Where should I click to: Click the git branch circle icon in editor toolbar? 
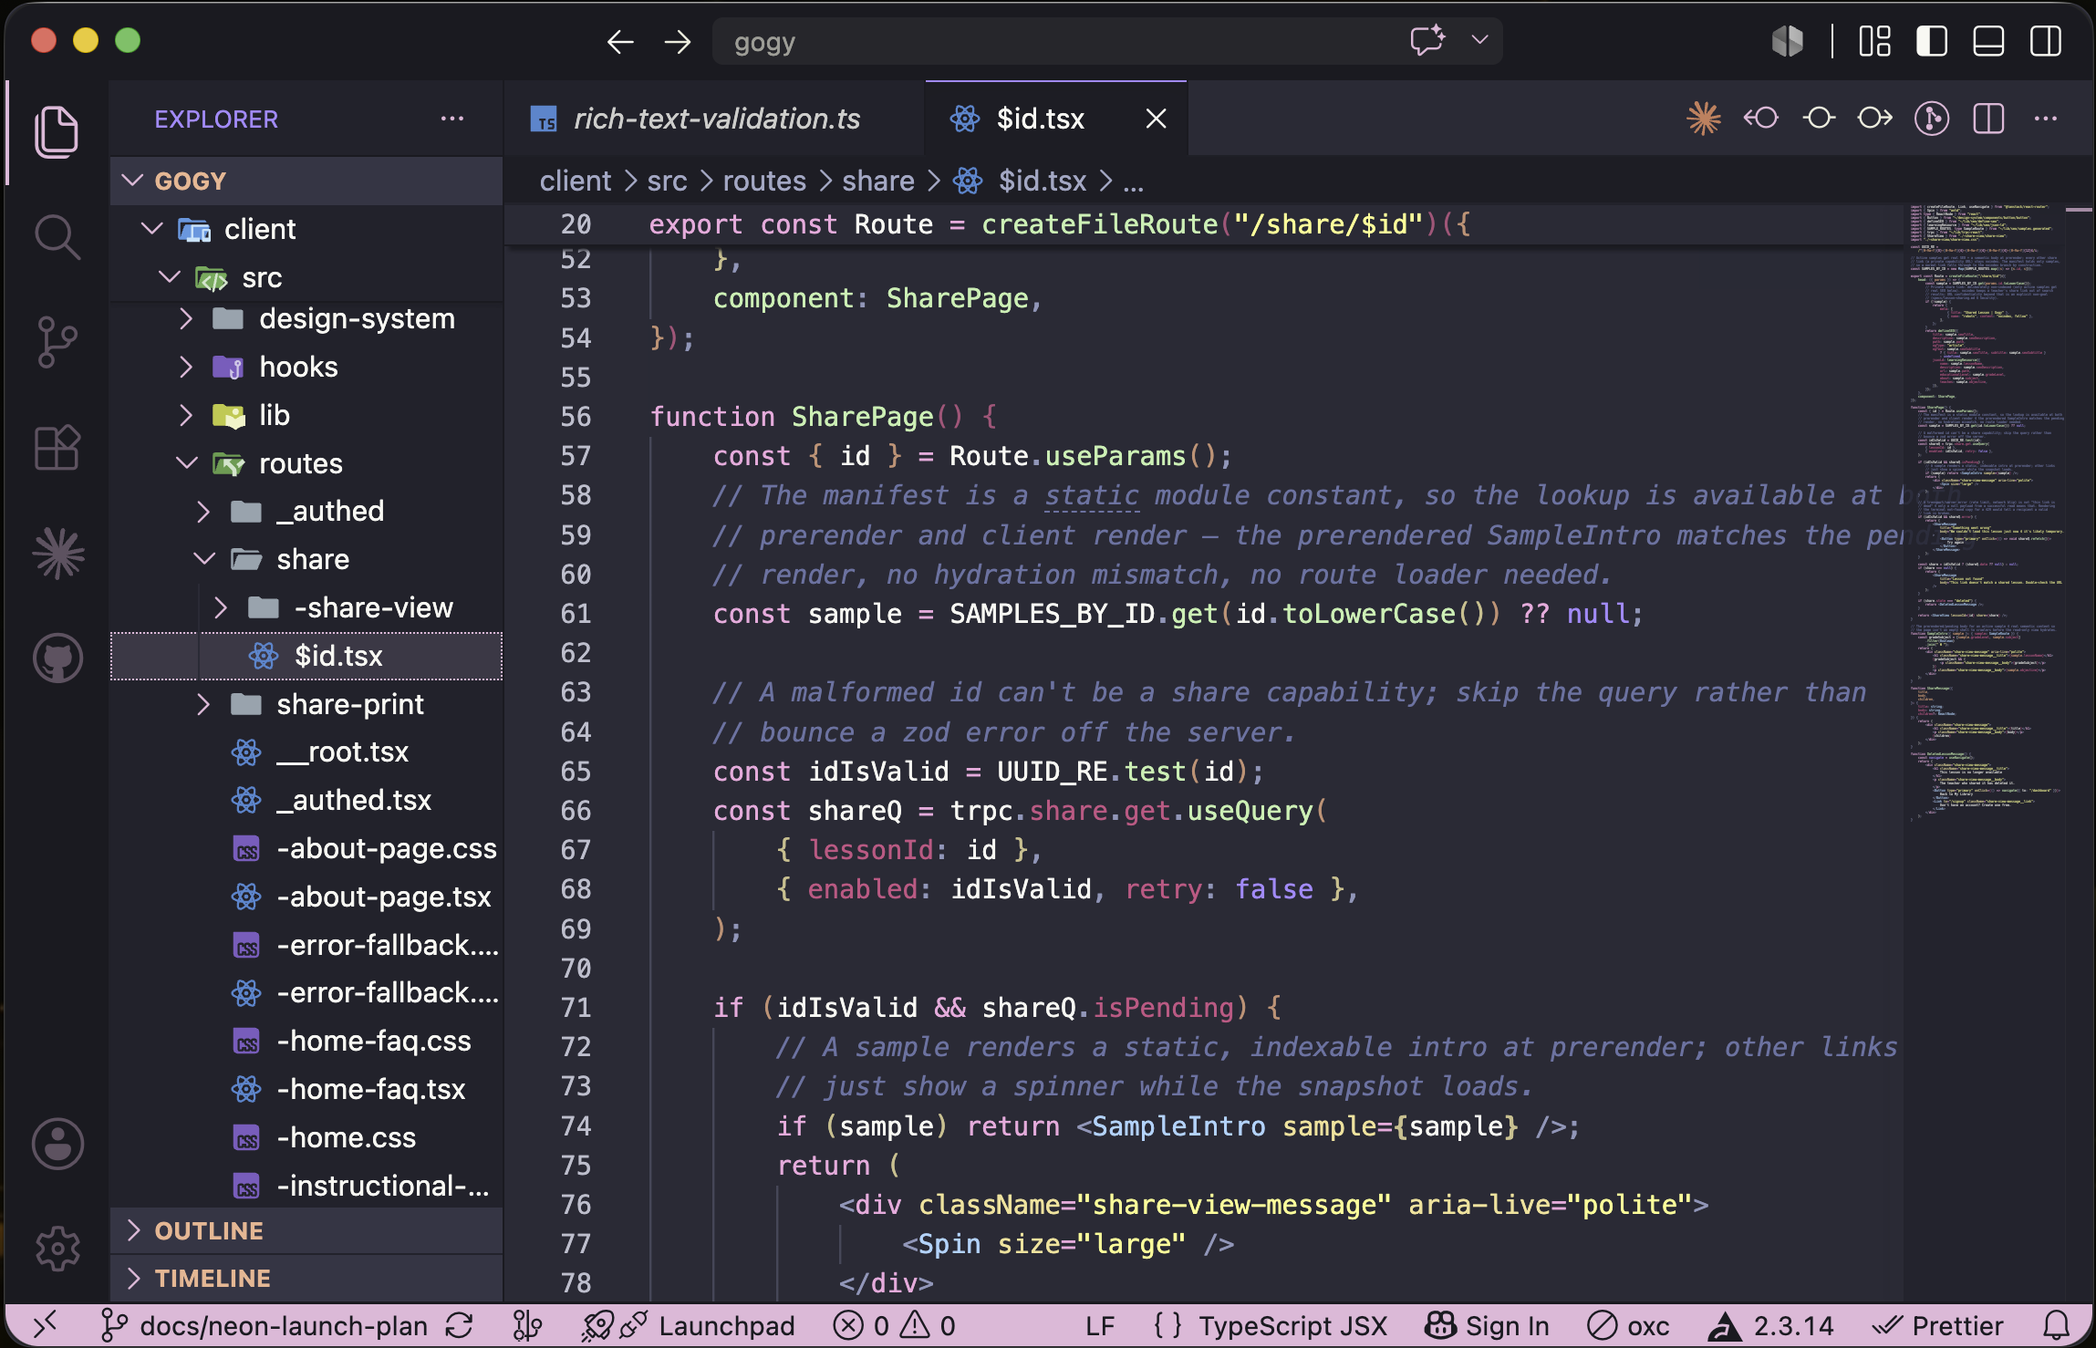1932,119
